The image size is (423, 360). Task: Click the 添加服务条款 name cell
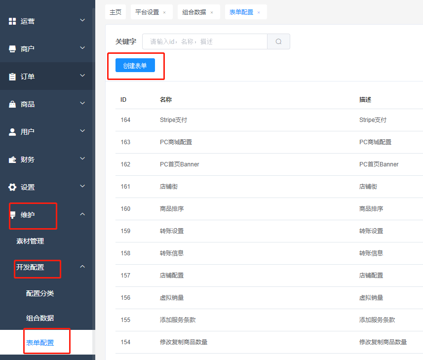coord(178,320)
